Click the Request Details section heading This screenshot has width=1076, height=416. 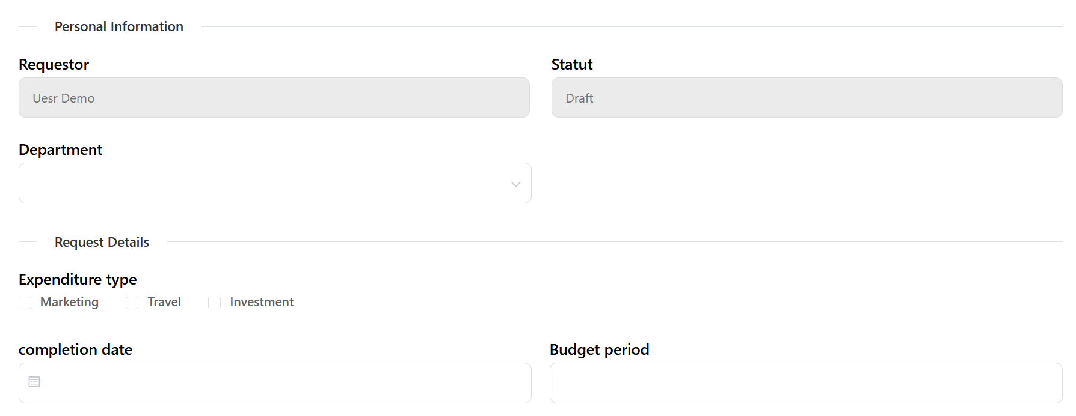pos(102,242)
